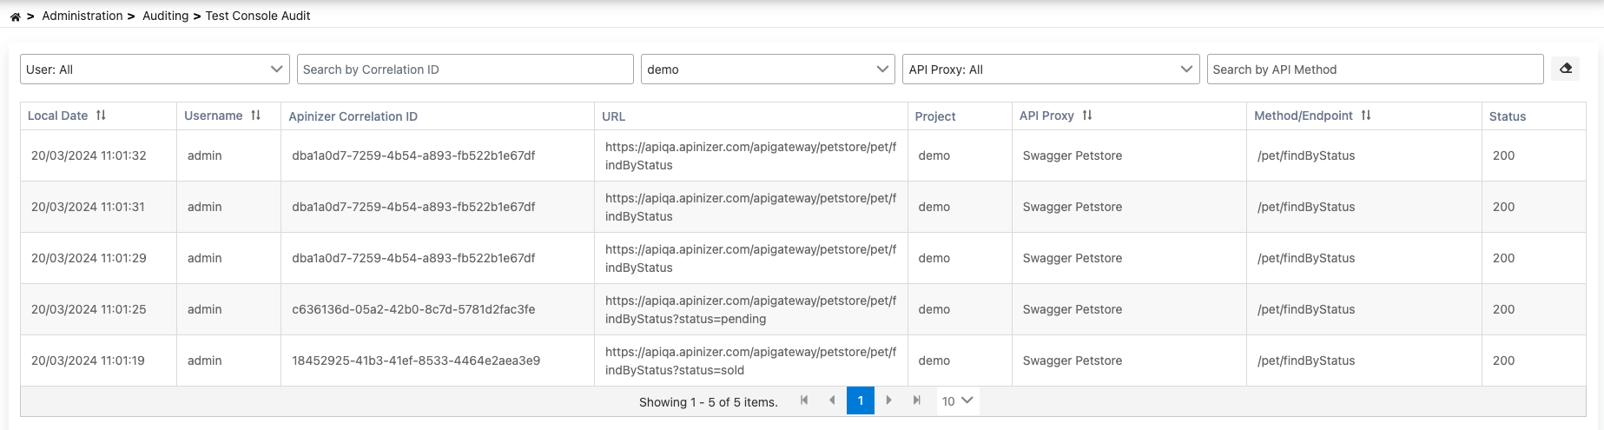The height and width of the screenshot is (430, 1604).
Task: Open Administration in the breadcrumb
Action: tap(82, 16)
